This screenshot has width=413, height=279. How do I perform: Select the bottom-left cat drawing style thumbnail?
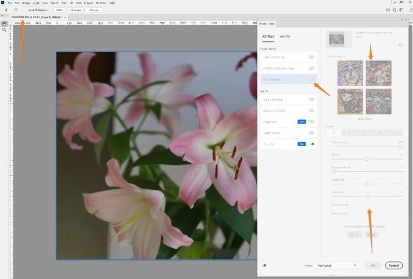pos(350,101)
